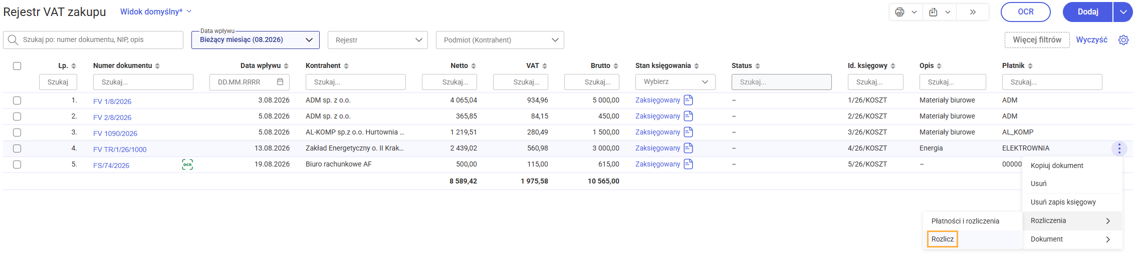The height and width of the screenshot is (254, 1134).
Task: Check the row 1 checkbox for FV 1/8/2026
Action: pos(17,100)
